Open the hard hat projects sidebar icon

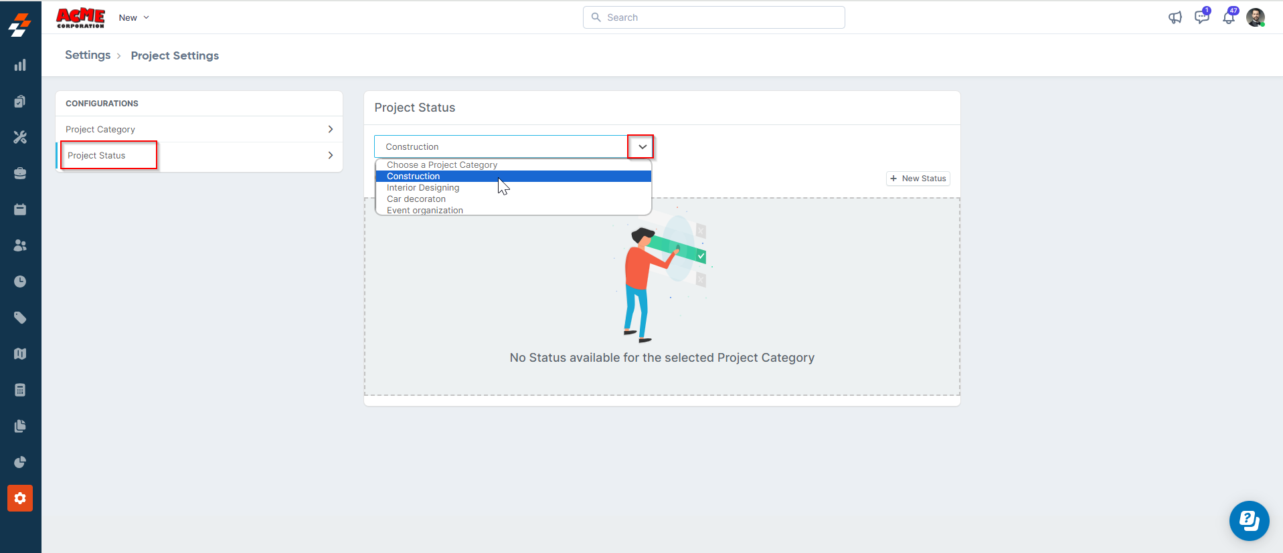20,173
